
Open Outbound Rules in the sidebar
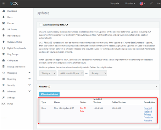click(x=15, y=42)
